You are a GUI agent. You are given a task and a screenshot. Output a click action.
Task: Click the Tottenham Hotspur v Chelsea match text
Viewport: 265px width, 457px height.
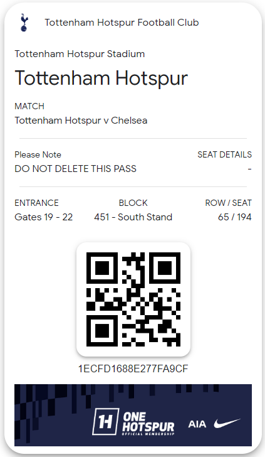[x=81, y=121]
